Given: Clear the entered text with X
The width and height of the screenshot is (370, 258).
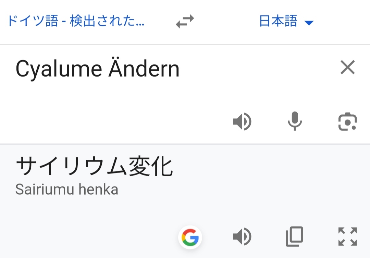Looking at the screenshot, I should [348, 67].
